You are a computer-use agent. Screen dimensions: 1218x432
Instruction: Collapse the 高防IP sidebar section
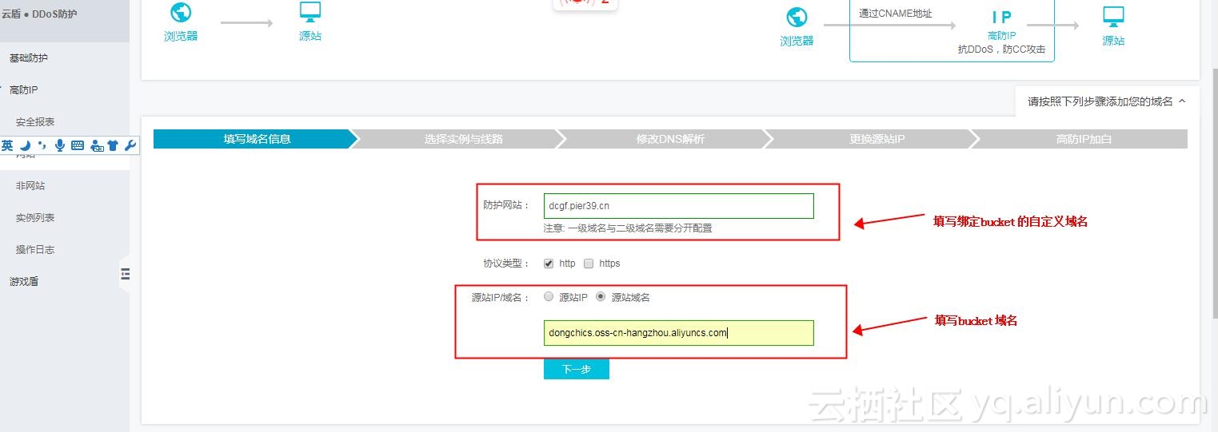pyautogui.click(x=24, y=90)
